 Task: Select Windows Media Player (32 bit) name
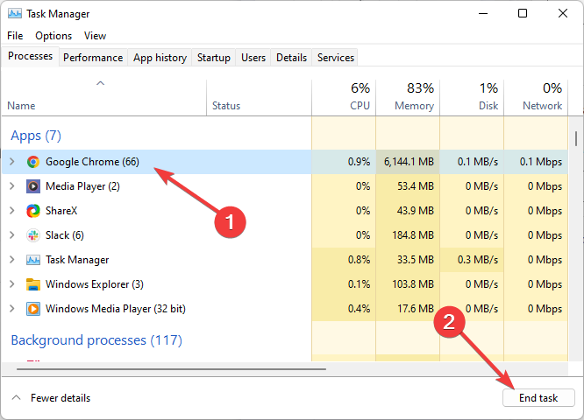[116, 309]
